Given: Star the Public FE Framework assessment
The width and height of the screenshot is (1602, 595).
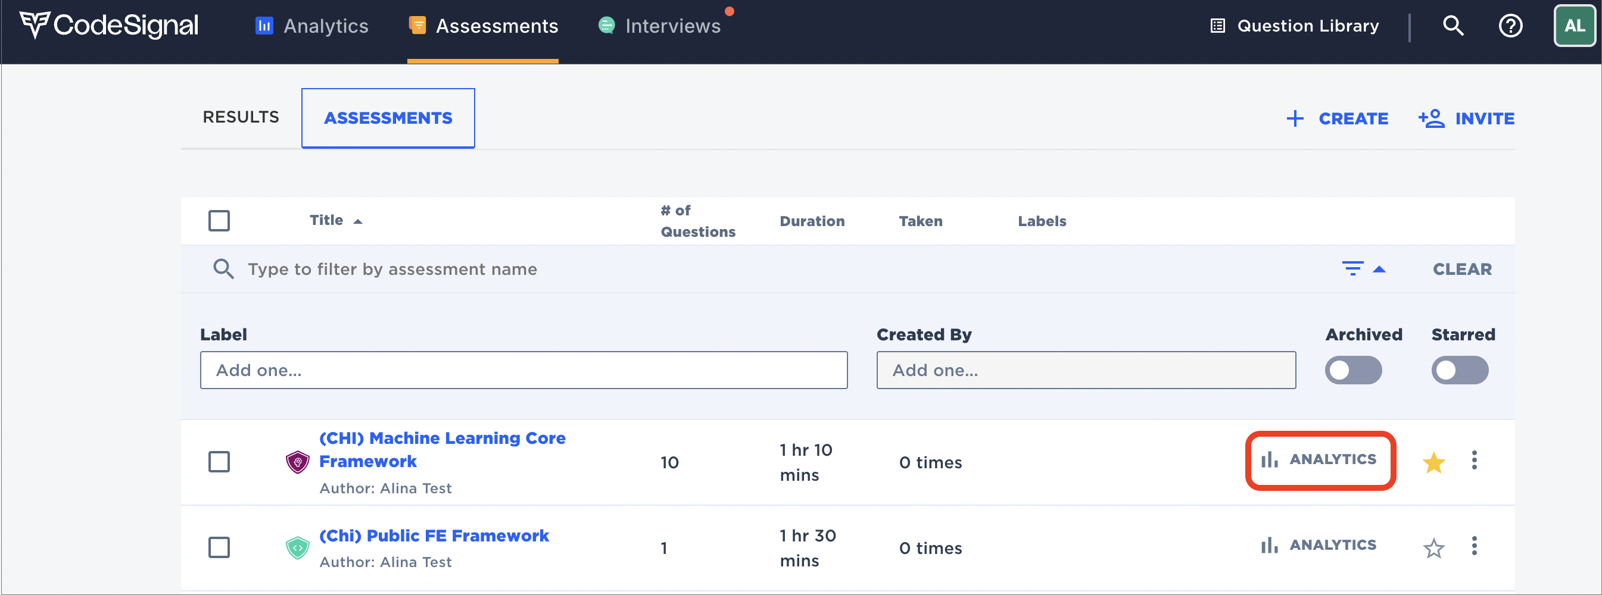Looking at the screenshot, I should tap(1433, 549).
